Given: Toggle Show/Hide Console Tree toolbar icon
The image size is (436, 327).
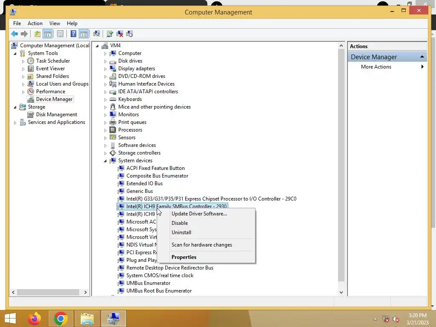Looking at the screenshot, I should click(48, 34).
